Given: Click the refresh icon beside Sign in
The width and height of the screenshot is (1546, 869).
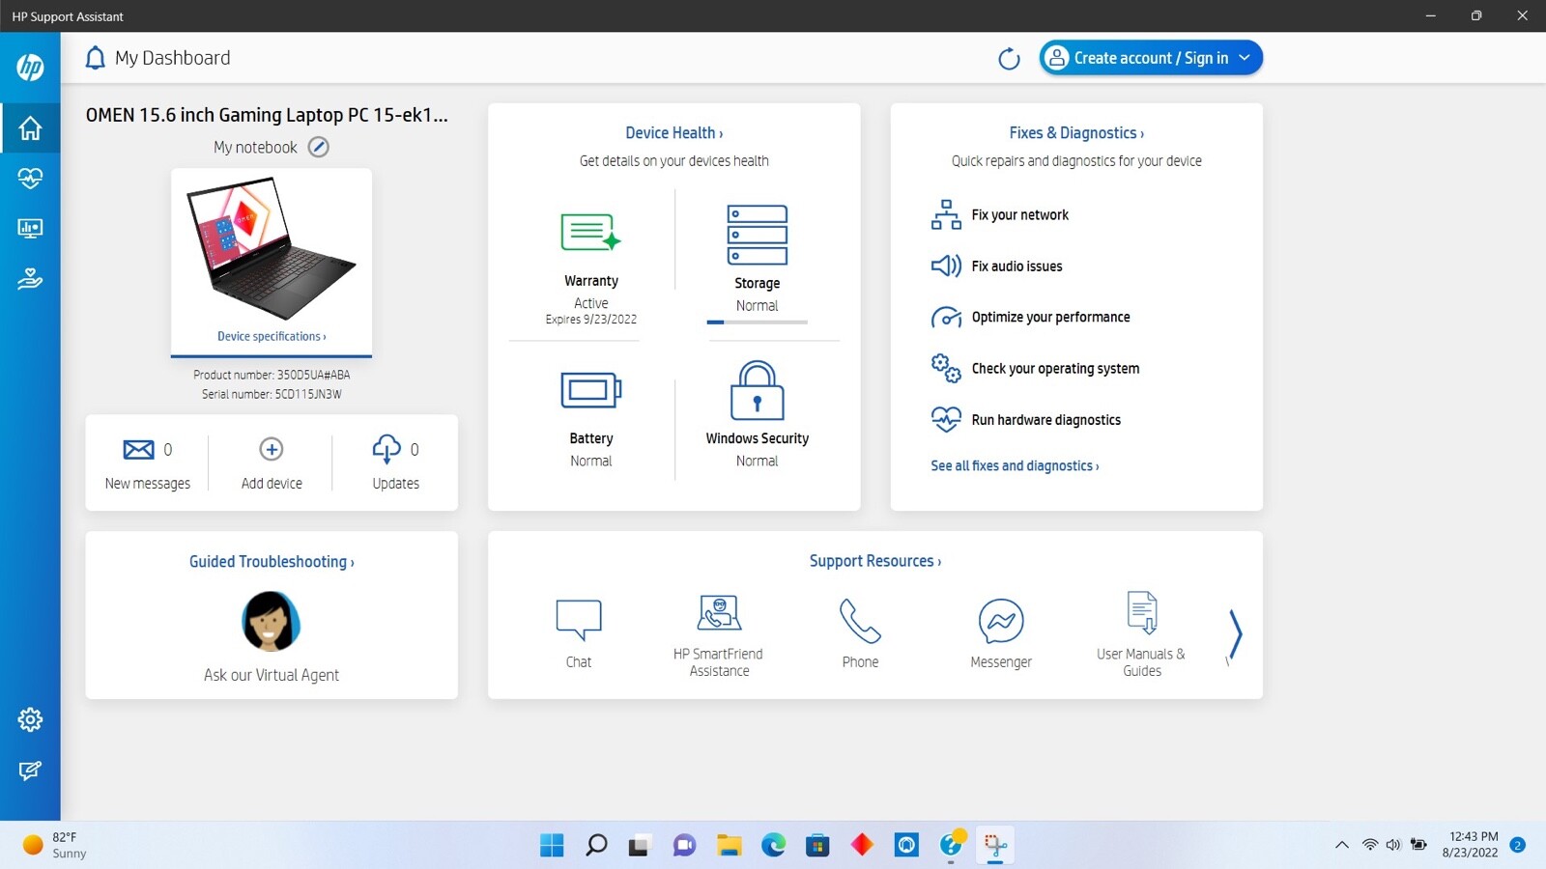Looking at the screenshot, I should pos(1009,59).
